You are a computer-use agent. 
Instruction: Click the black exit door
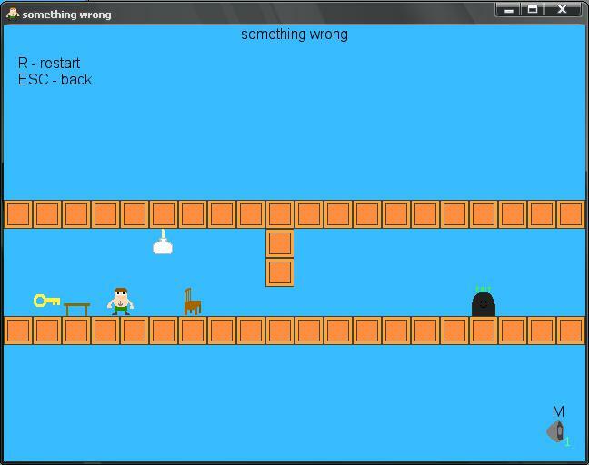point(483,304)
